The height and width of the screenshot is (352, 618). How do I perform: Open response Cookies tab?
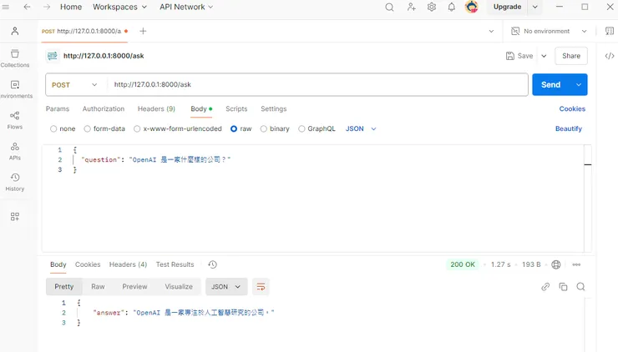pos(88,264)
